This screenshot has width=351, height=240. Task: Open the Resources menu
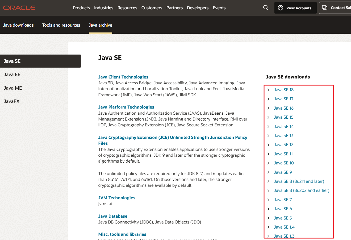(x=127, y=8)
